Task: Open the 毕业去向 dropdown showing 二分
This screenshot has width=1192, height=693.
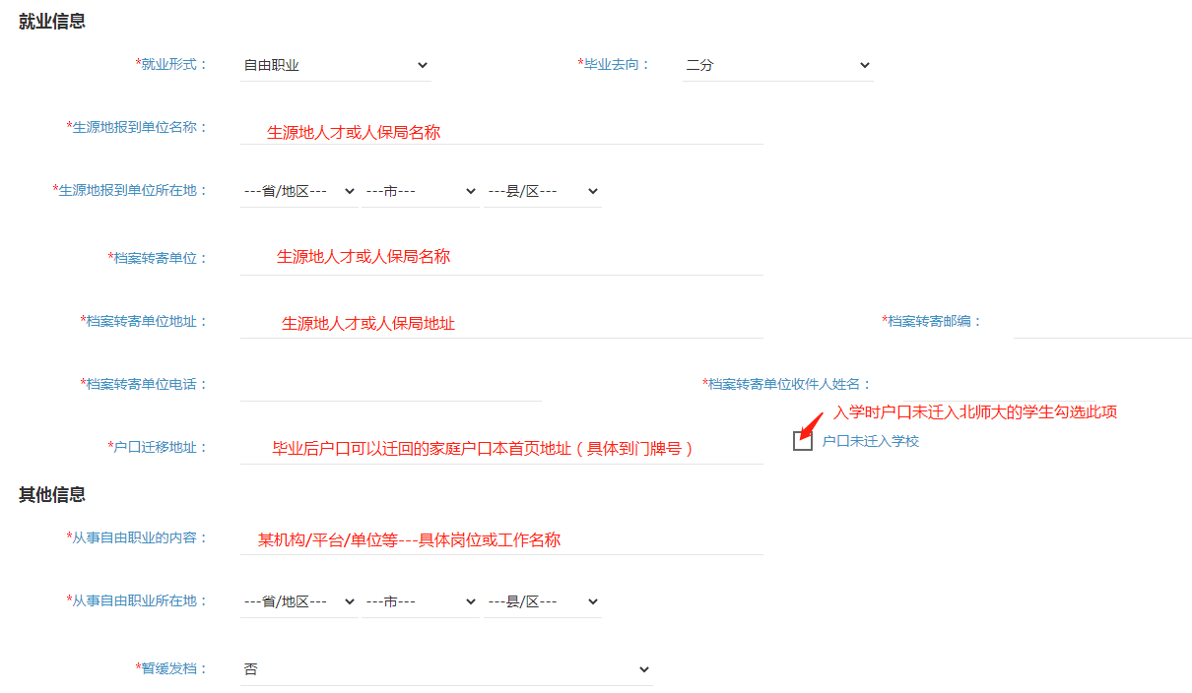Action: tap(778, 65)
